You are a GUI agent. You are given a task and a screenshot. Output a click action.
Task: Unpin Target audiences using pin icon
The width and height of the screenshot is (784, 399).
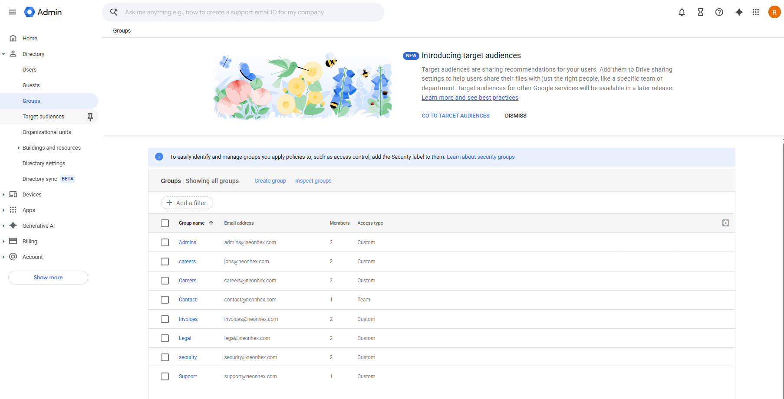pyautogui.click(x=90, y=117)
